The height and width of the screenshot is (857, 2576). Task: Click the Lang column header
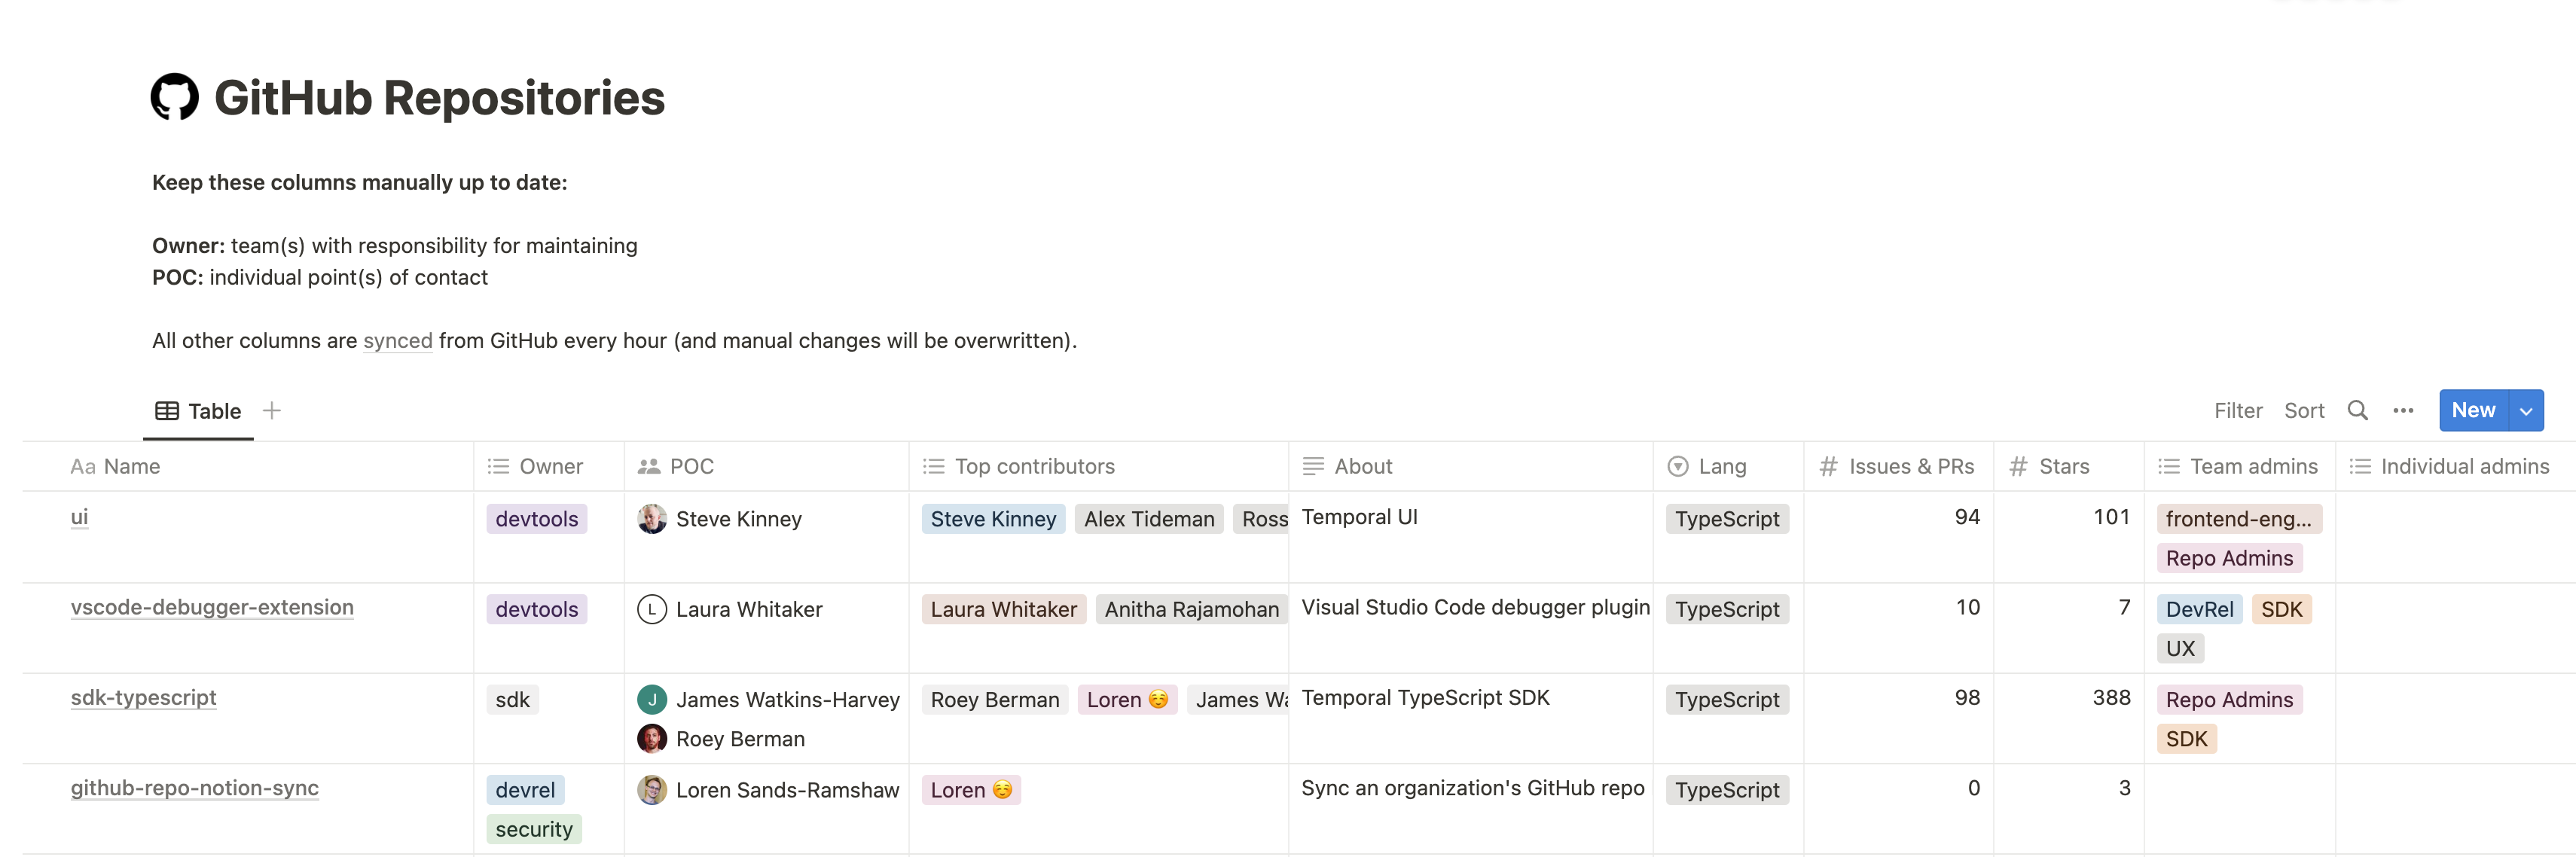coord(1723,465)
